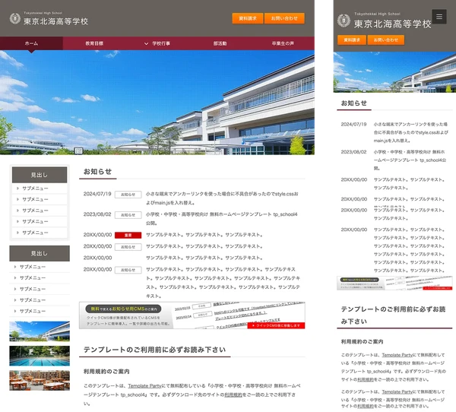Click the last サブメニュー in the boxed 見出し menu
The image size is (456, 412).
pyautogui.click(x=40, y=233)
